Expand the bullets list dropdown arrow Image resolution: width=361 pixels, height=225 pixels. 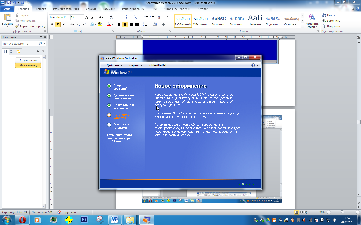(123, 17)
